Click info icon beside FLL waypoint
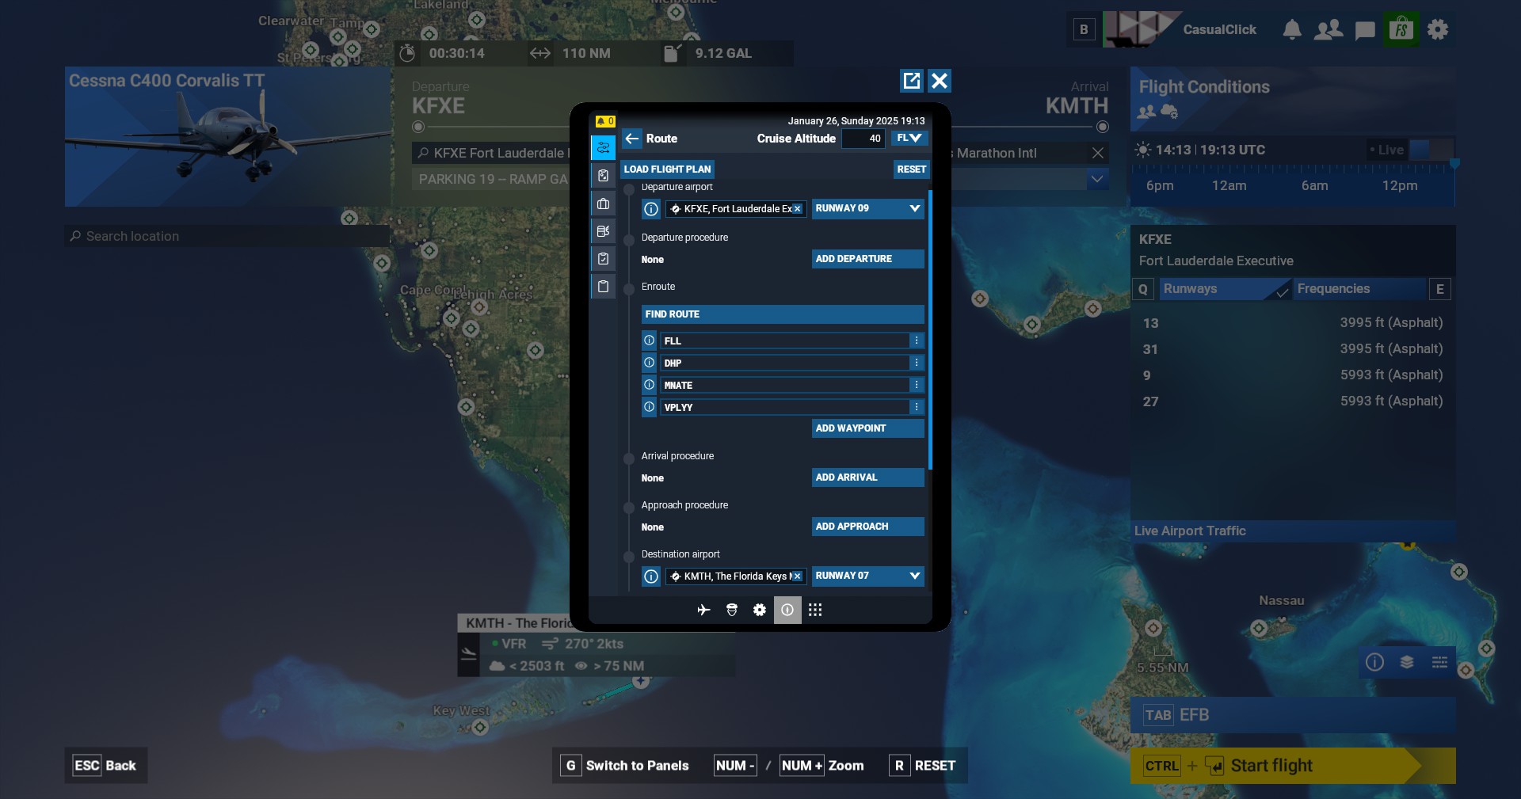The width and height of the screenshot is (1521, 799). [x=649, y=341]
